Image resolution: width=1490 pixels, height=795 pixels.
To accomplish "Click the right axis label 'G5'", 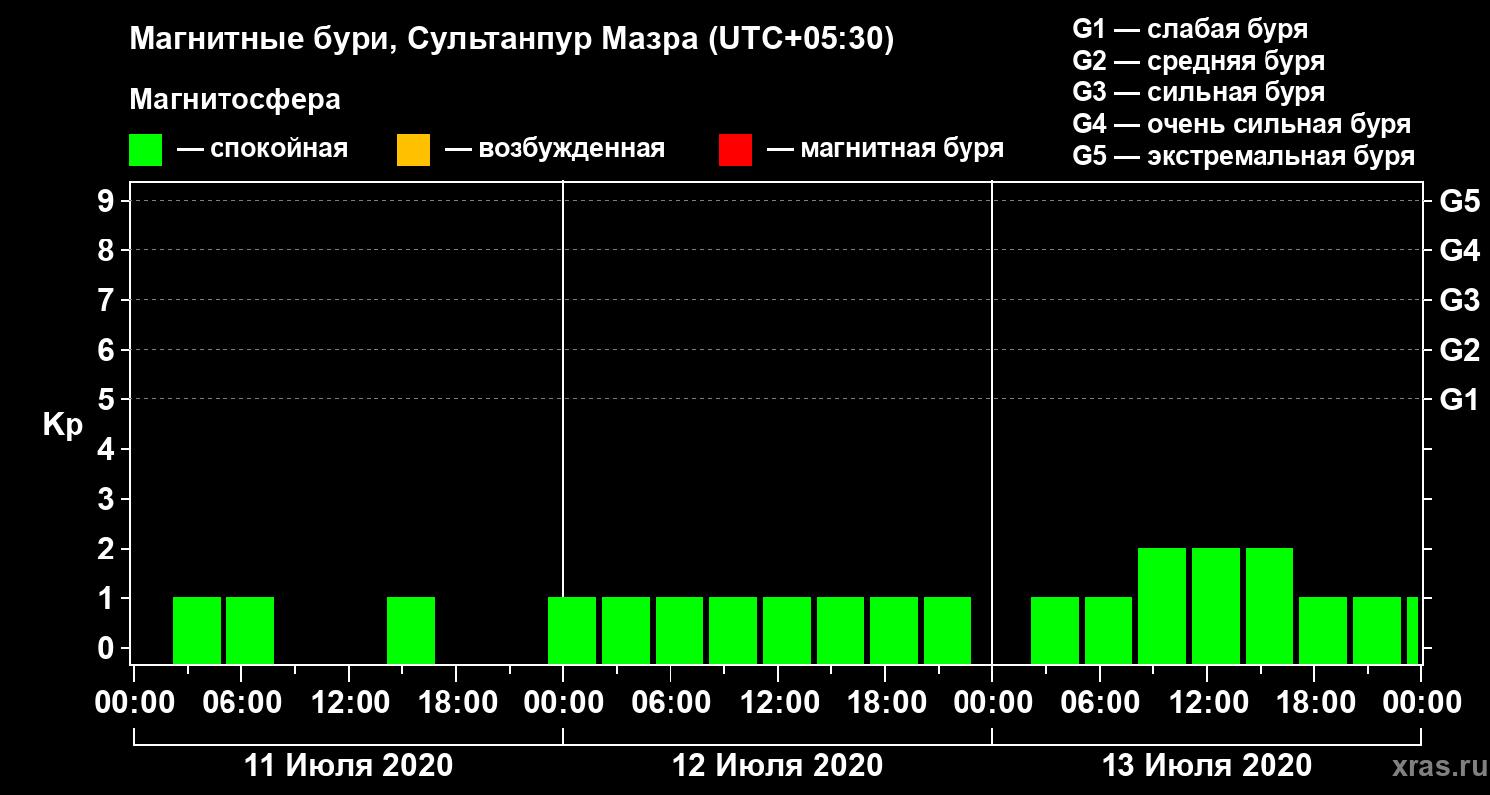I will coord(1459,201).
